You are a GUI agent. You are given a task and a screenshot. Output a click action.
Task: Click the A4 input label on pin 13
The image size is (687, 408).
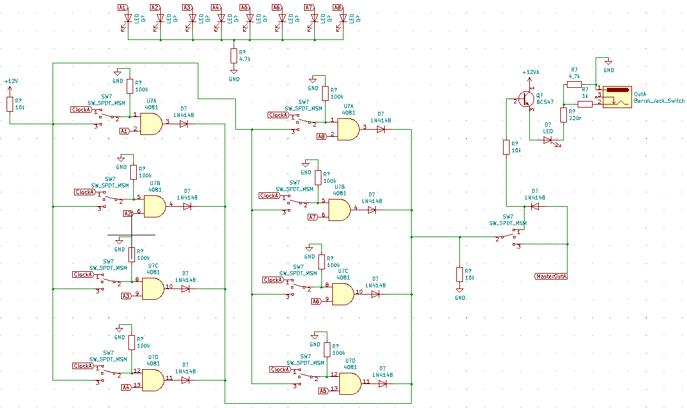point(126,387)
